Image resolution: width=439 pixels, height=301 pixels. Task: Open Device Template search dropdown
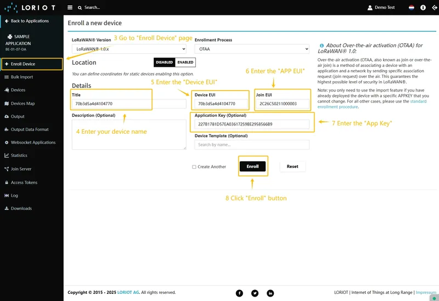coord(252,145)
